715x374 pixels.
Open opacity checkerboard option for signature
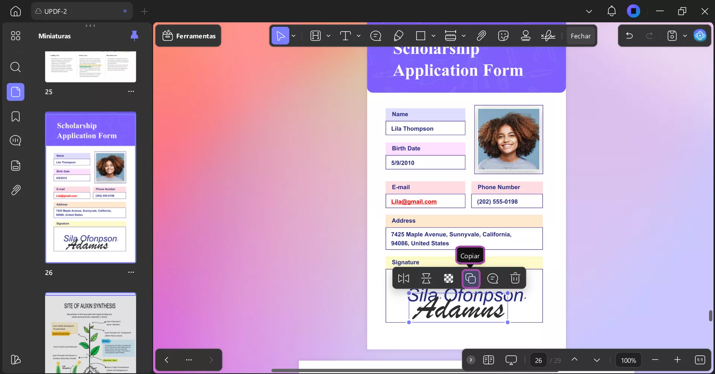449,278
